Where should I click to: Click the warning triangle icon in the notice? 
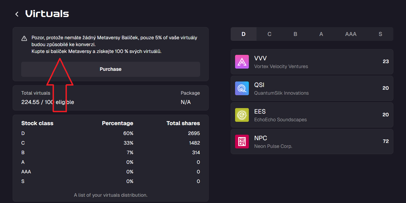tap(24, 38)
